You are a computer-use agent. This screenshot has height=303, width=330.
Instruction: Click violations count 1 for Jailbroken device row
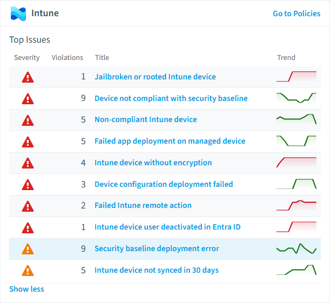(x=83, y=77)
